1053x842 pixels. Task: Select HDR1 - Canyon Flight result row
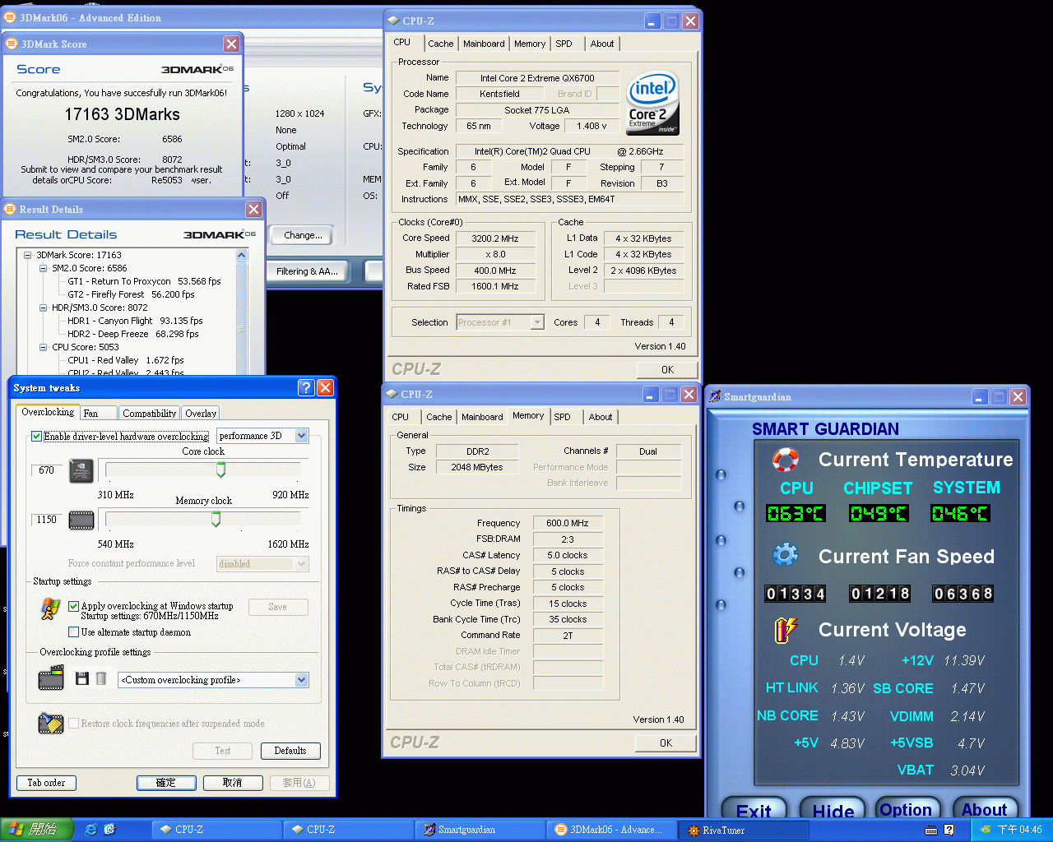(x=135, y=321)
